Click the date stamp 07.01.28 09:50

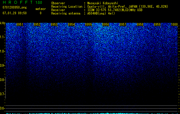tap(15, 13)
